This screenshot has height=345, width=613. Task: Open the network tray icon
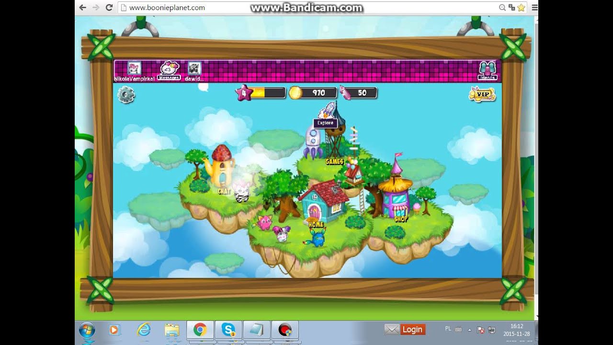[x=492, y=330]
